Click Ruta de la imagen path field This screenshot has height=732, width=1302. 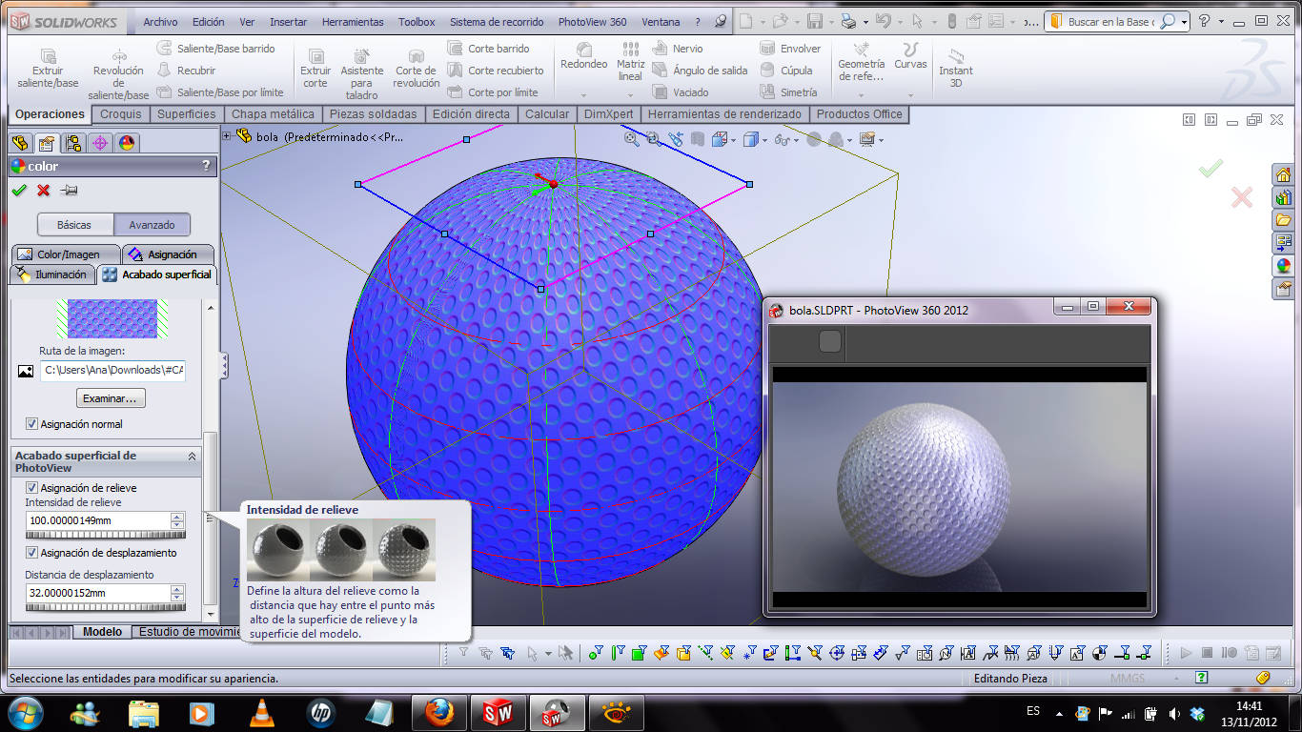112,370
